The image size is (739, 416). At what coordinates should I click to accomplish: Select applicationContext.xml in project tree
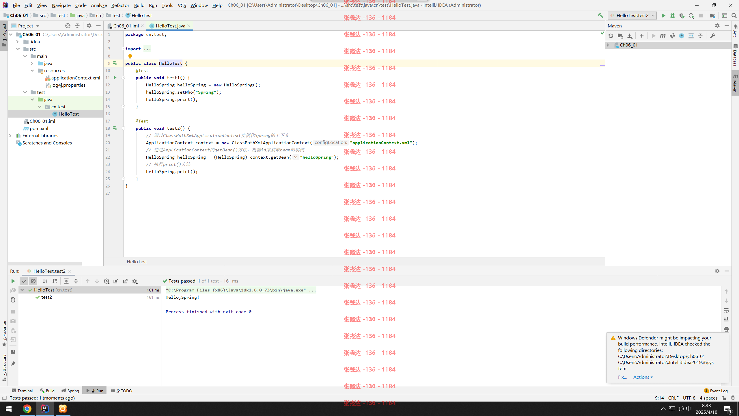point(72,78)
